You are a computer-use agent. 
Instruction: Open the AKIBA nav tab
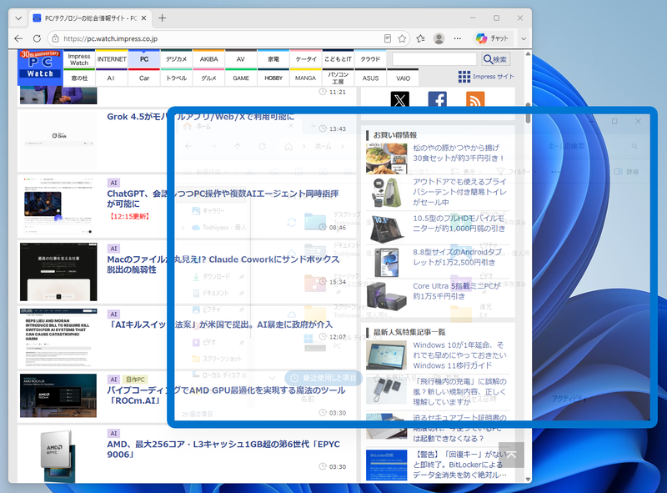pyautogui.click(x=209, y=59)
